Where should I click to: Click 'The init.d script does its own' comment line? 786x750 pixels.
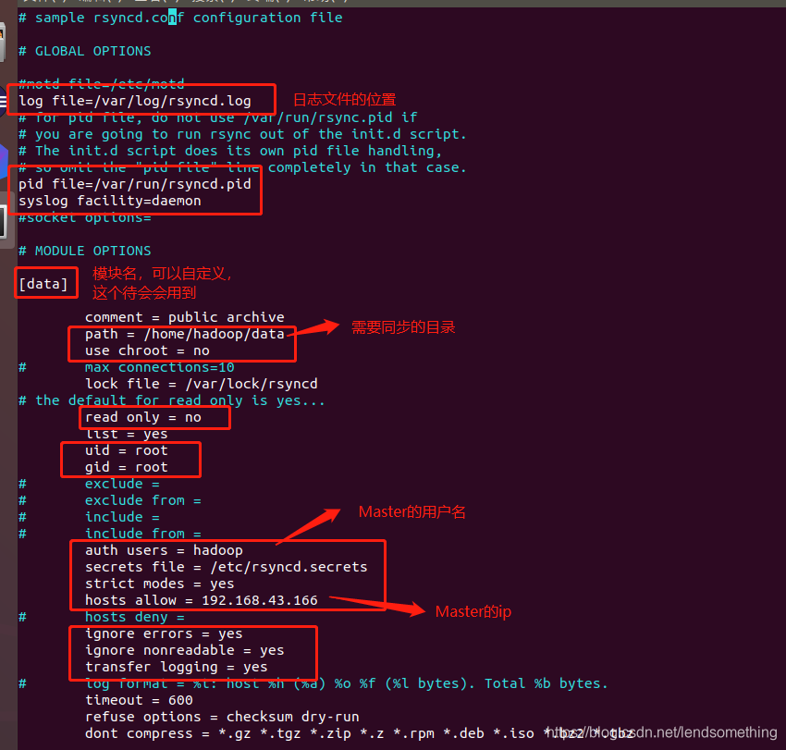230,151
